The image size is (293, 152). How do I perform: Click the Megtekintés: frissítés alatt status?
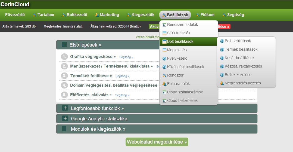click(x=63, y=26)
